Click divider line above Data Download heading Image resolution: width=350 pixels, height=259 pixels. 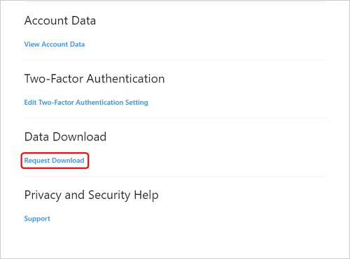coord(175,118)
